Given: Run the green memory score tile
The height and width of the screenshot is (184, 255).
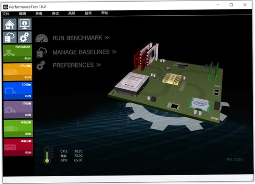Looking at the screenshot, I should pos(18,128).
